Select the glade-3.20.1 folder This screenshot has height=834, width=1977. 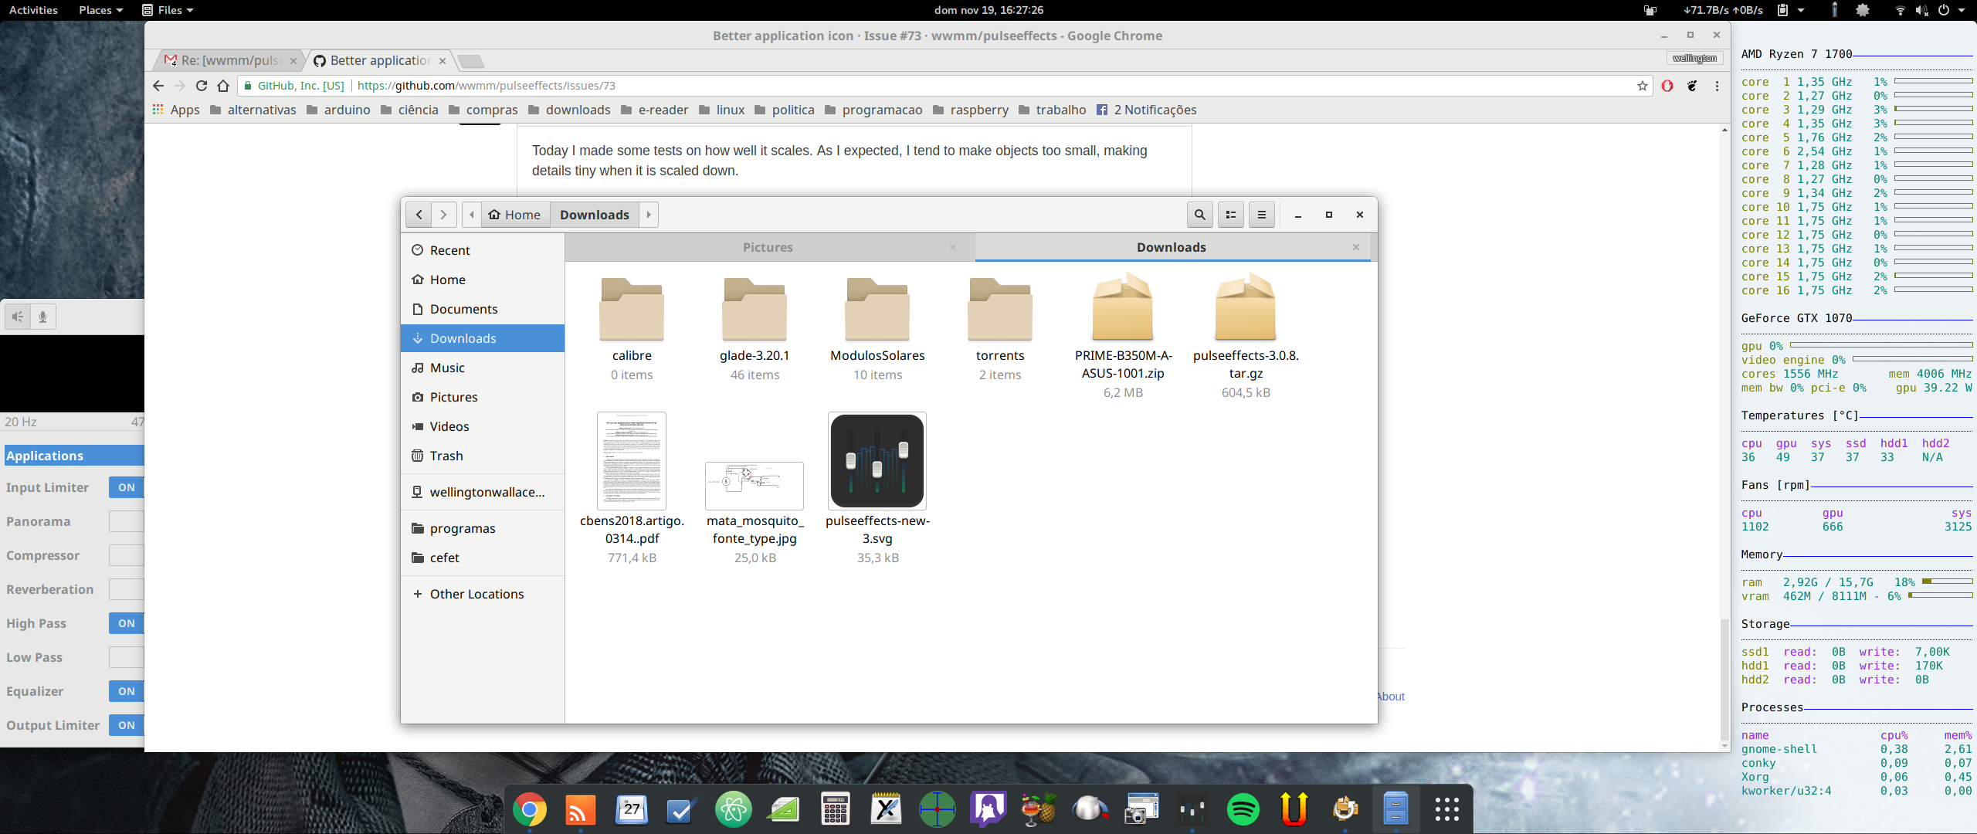pos(755,309)
